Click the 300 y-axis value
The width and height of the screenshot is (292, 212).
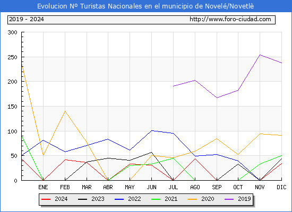coord(13,32)
